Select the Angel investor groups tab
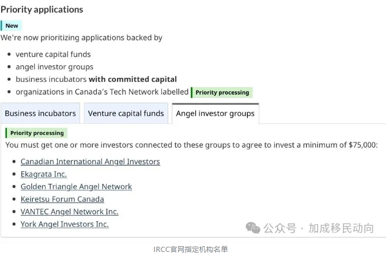389x260 pixels. [x=216, y=114]
